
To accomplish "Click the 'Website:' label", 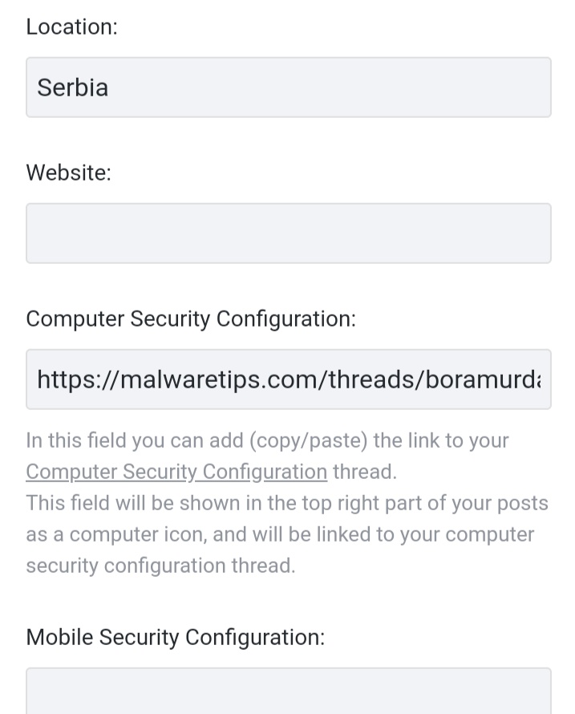I will point(68,172).
